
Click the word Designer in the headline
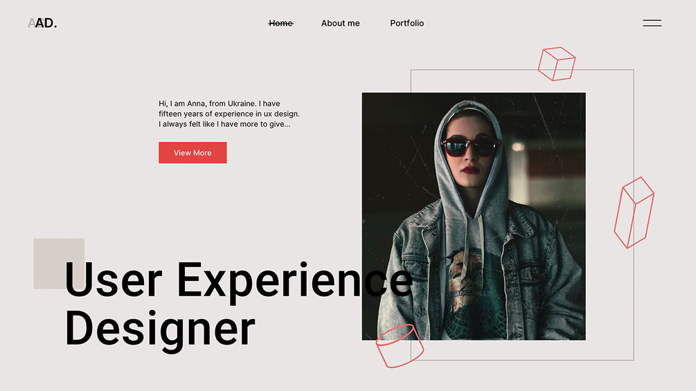point(160,329)
